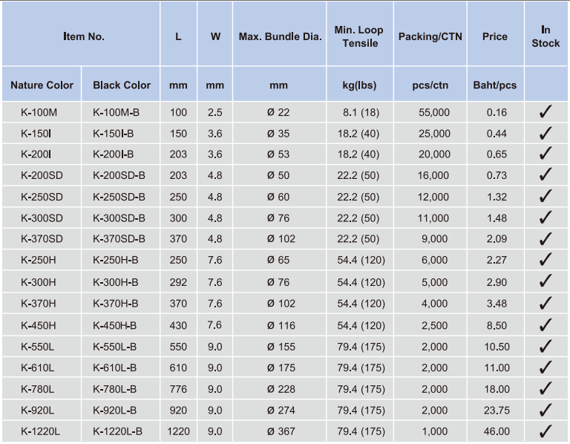This screenshot has width=570, height=444.
Task: Click the Packing/CTN column header
Action: pyautogui.click(x=430, y=36)
